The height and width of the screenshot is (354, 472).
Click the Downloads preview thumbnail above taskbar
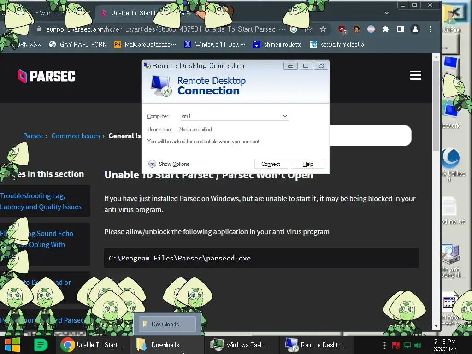point(167,324)
